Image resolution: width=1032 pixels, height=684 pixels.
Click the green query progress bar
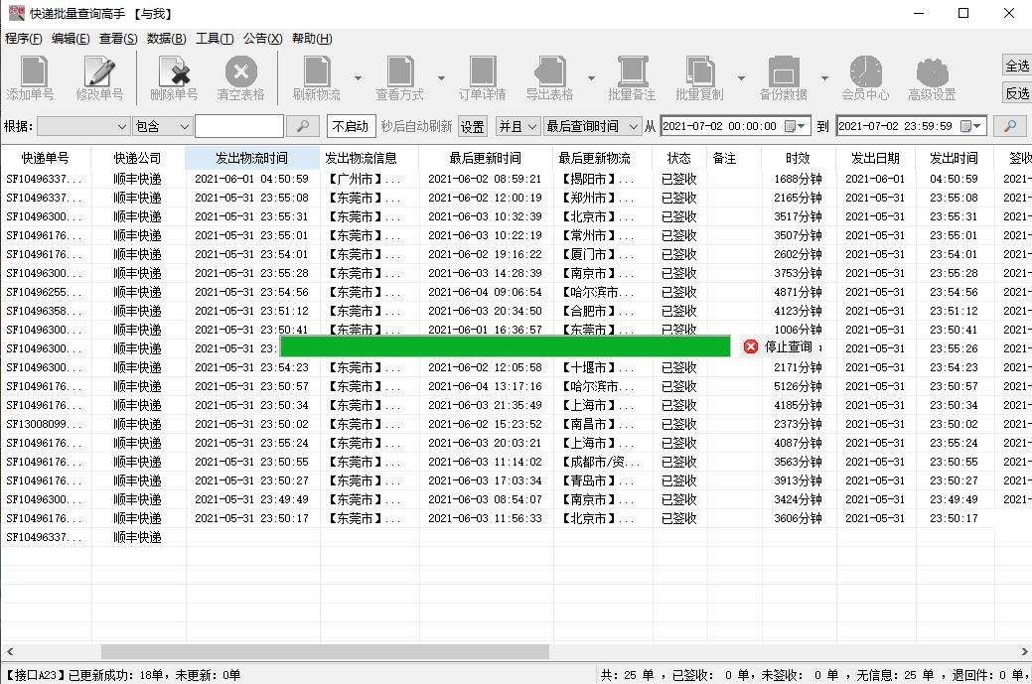click(x=505, y=345)
